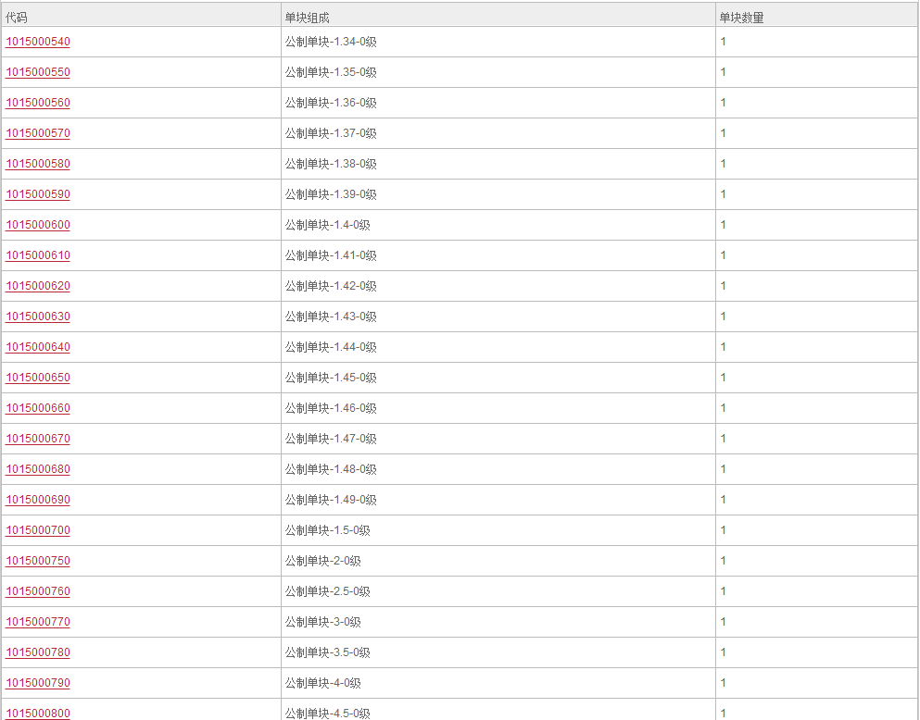Click the 1015000690 link
Screen dimensions: 920x720
pos(38,500)
